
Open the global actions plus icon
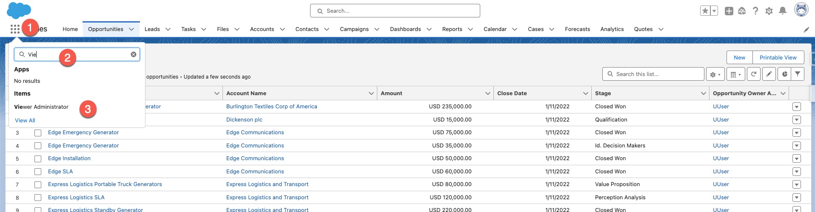point(729,11)
